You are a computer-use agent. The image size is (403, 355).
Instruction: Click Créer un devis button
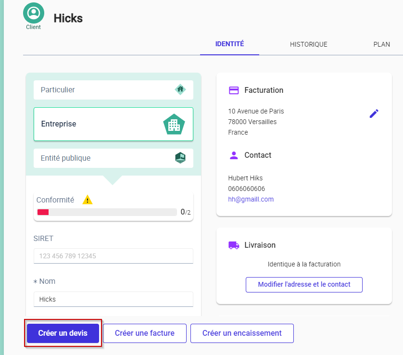(x=63, y=333)
